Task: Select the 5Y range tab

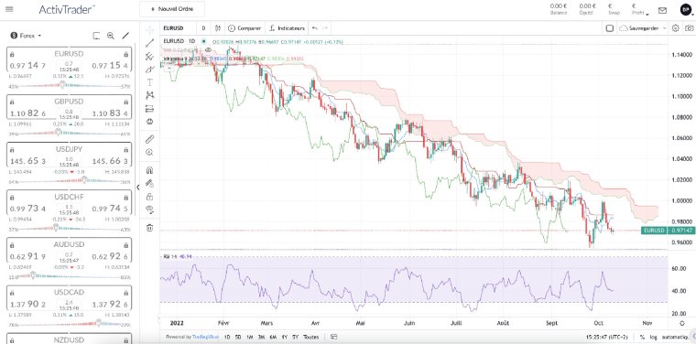Action: [295, 337]
